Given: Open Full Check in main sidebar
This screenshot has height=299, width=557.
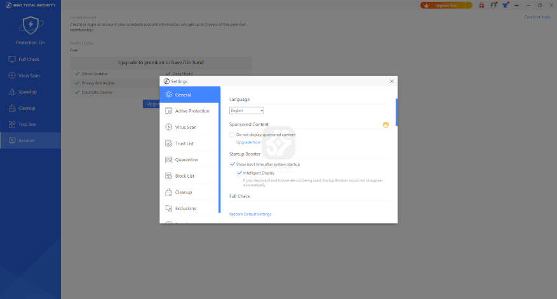Looking at the screenshot, I should (30, 59).
